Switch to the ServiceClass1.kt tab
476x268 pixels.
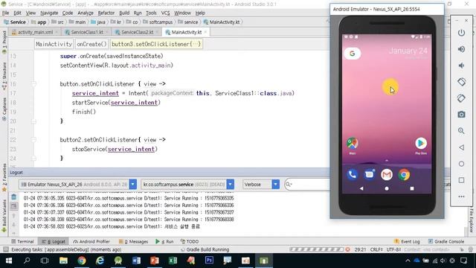point(86,32)
